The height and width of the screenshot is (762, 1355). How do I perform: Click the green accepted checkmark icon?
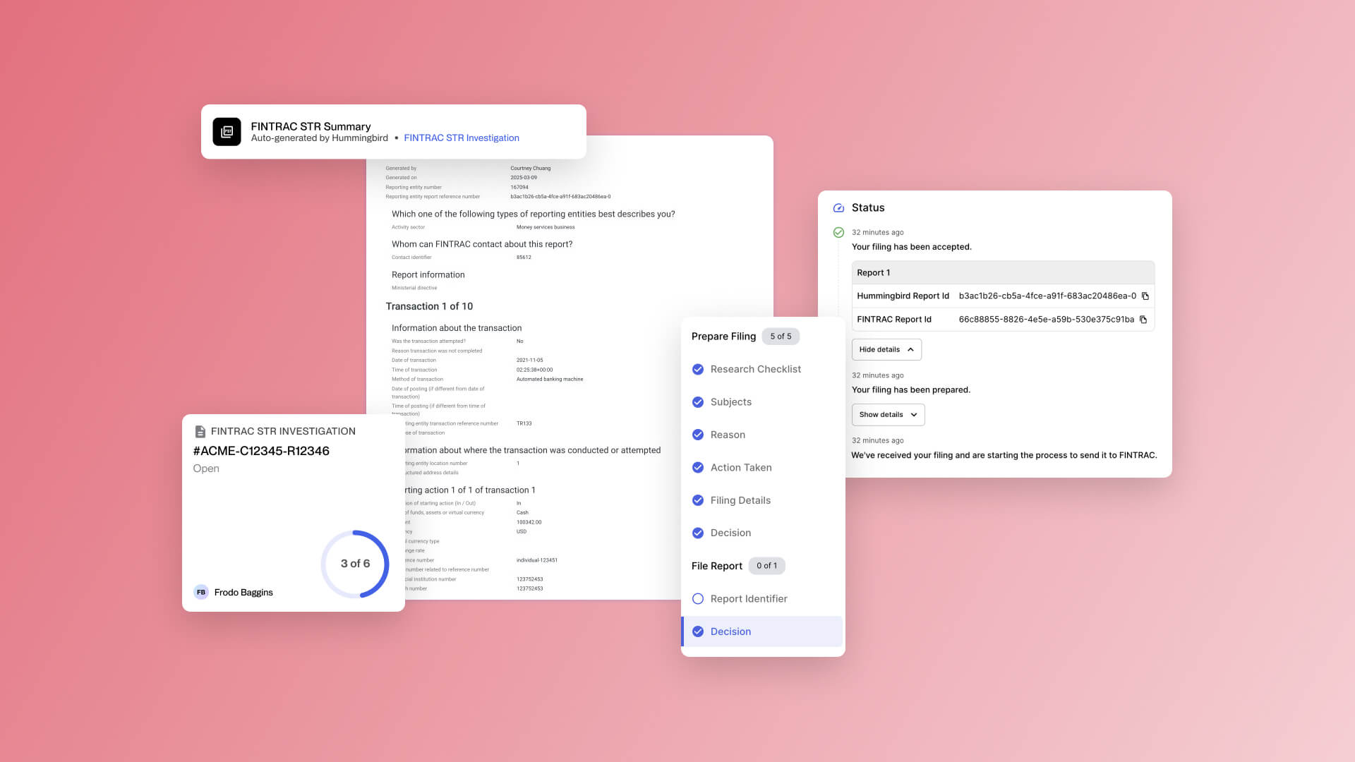click(x=838, y=232)
